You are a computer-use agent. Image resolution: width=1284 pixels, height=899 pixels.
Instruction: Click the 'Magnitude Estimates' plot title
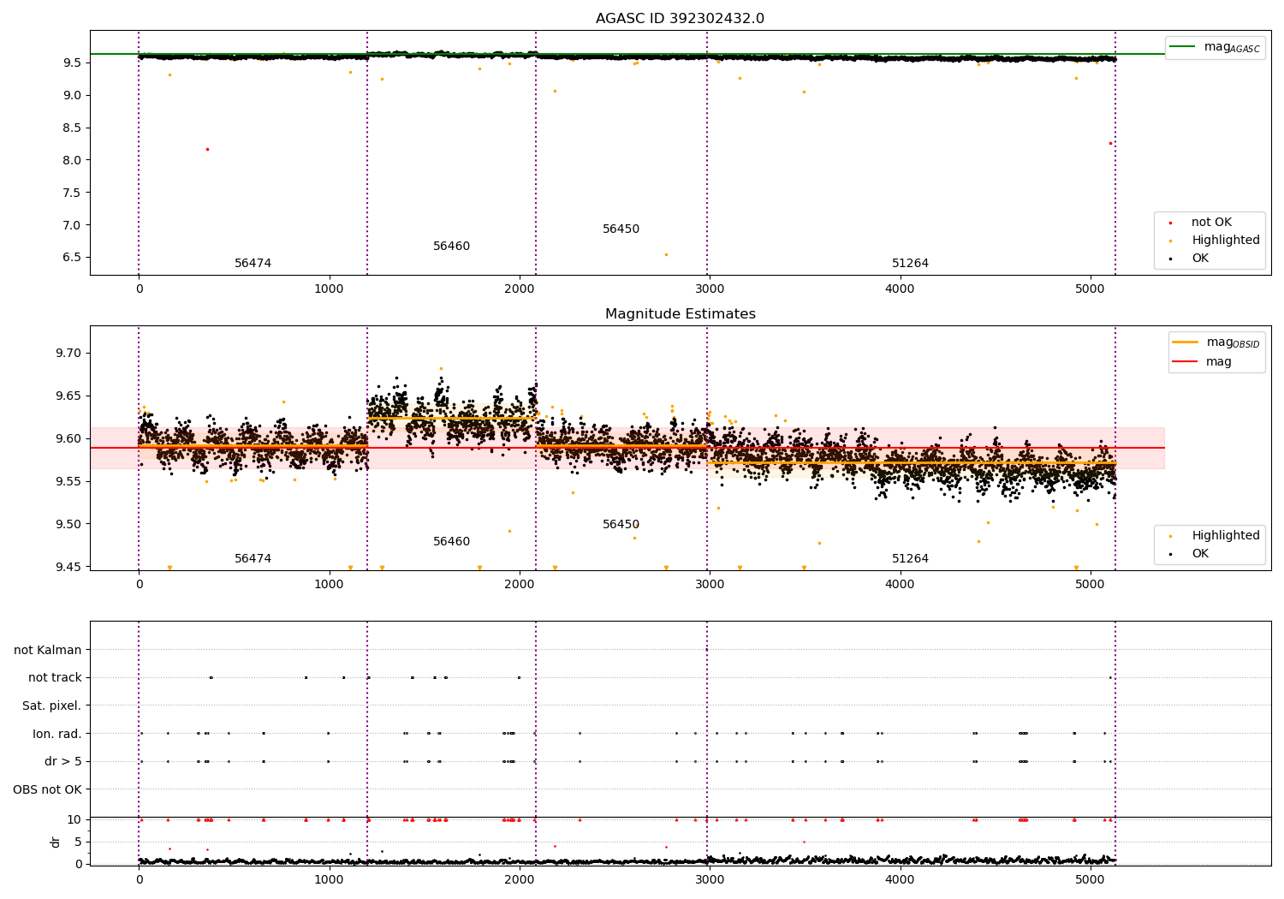(x=680, y=314)
